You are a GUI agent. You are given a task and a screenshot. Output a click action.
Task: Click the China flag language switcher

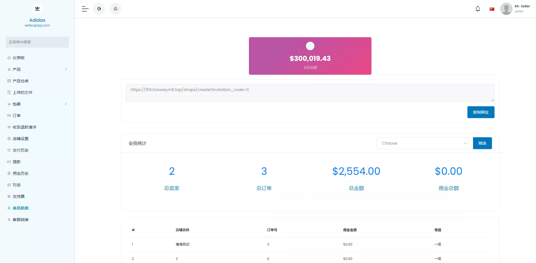coord(492,9)
